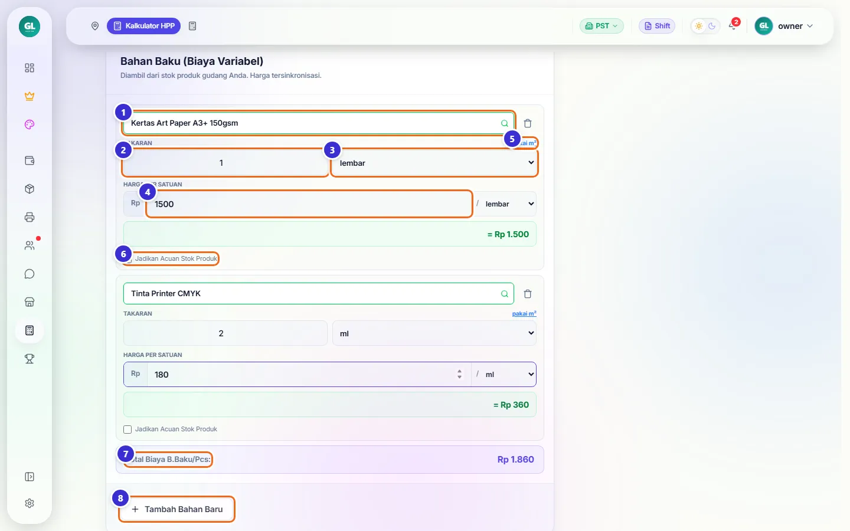Open the PST dropdown in top bar

pyautogui.click(x=601, y=26)
